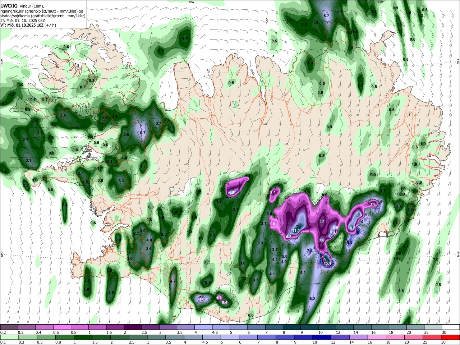This screenshot has height=345, width=460.
Task: Click the 15.1 precipitation value on the map
Action: pos(327,263)
